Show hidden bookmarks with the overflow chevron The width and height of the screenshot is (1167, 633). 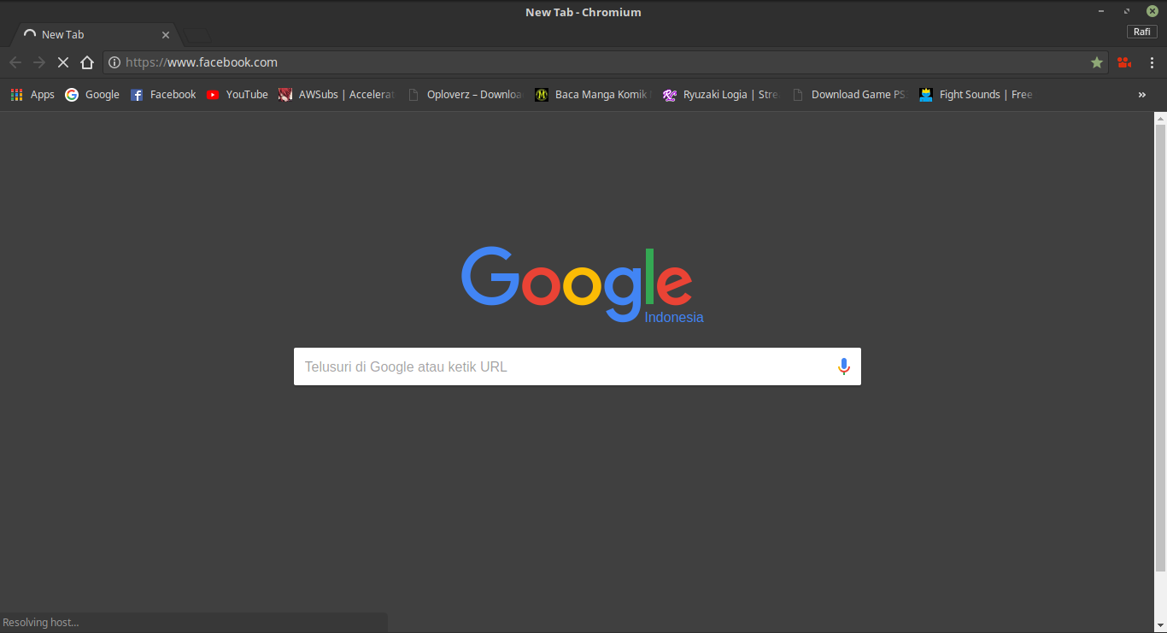pyautogui.click(x=1142, y=95)
